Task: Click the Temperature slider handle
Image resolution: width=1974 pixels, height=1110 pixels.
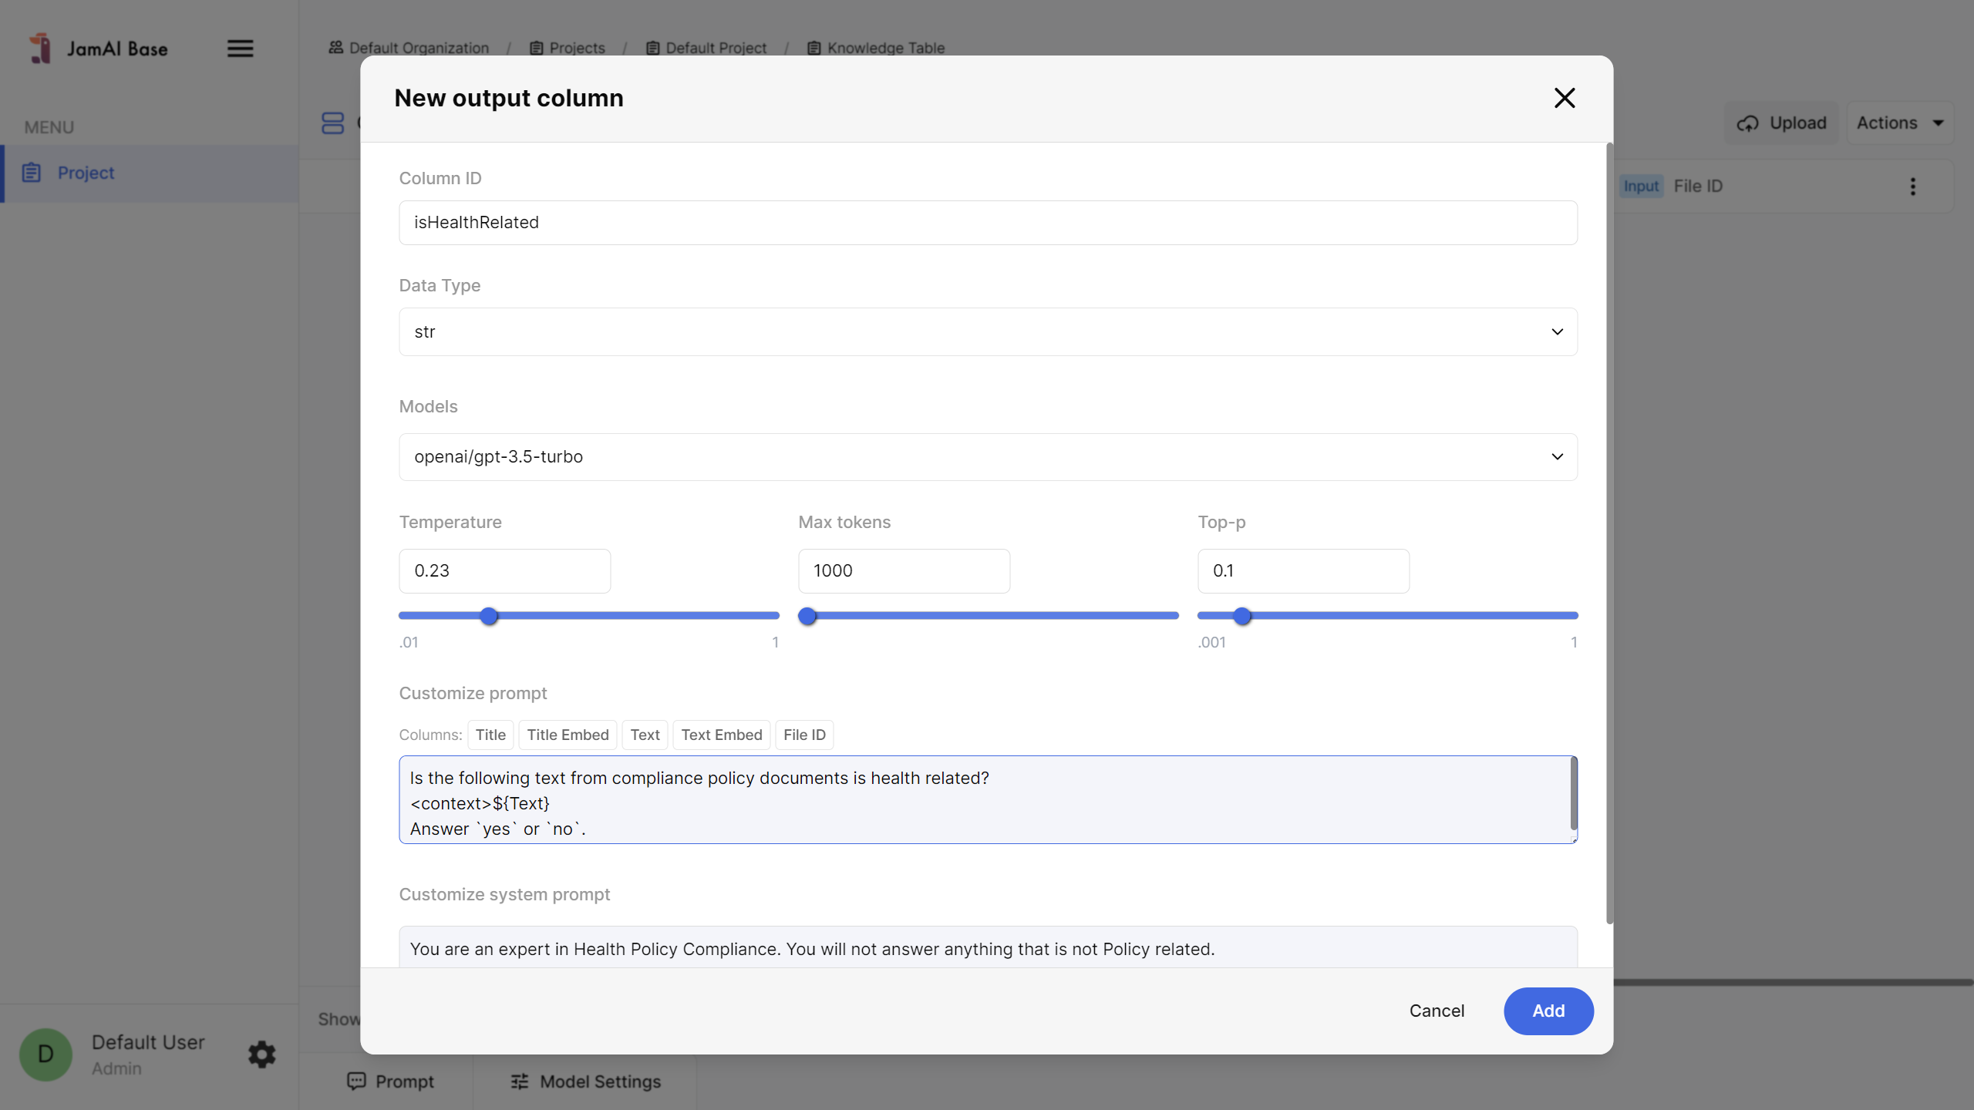Action: click(489, 616)
